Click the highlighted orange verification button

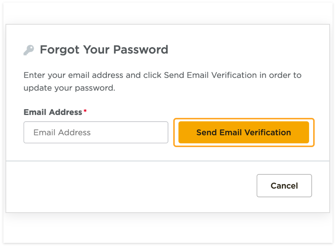[x=244, y=132]
